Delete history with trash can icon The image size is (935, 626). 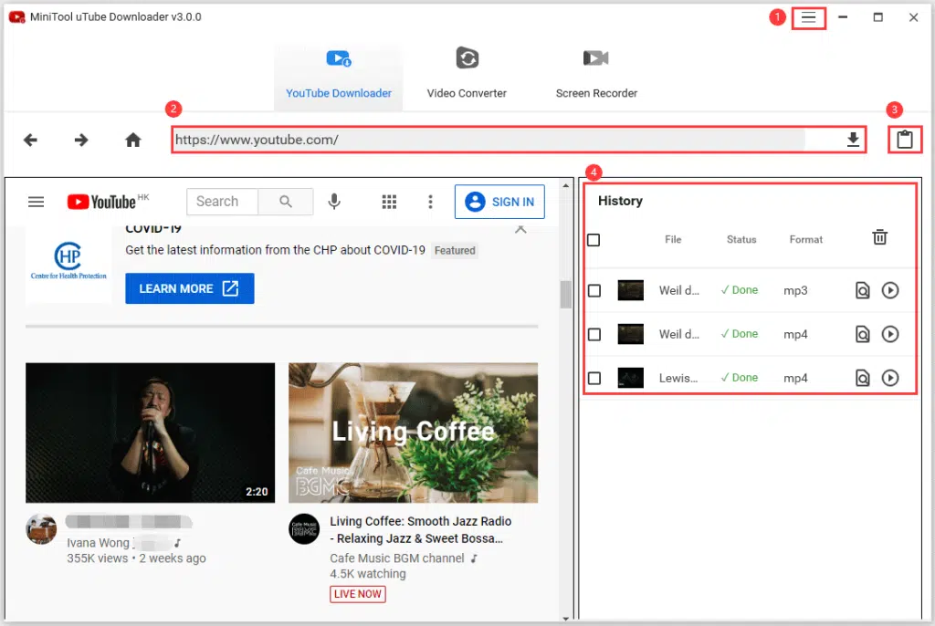click(879, 237)
